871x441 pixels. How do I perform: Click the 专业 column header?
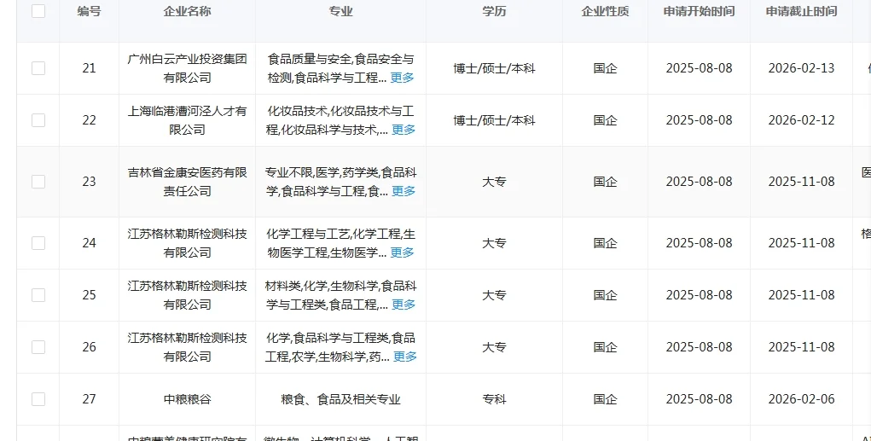click(340, 11)
